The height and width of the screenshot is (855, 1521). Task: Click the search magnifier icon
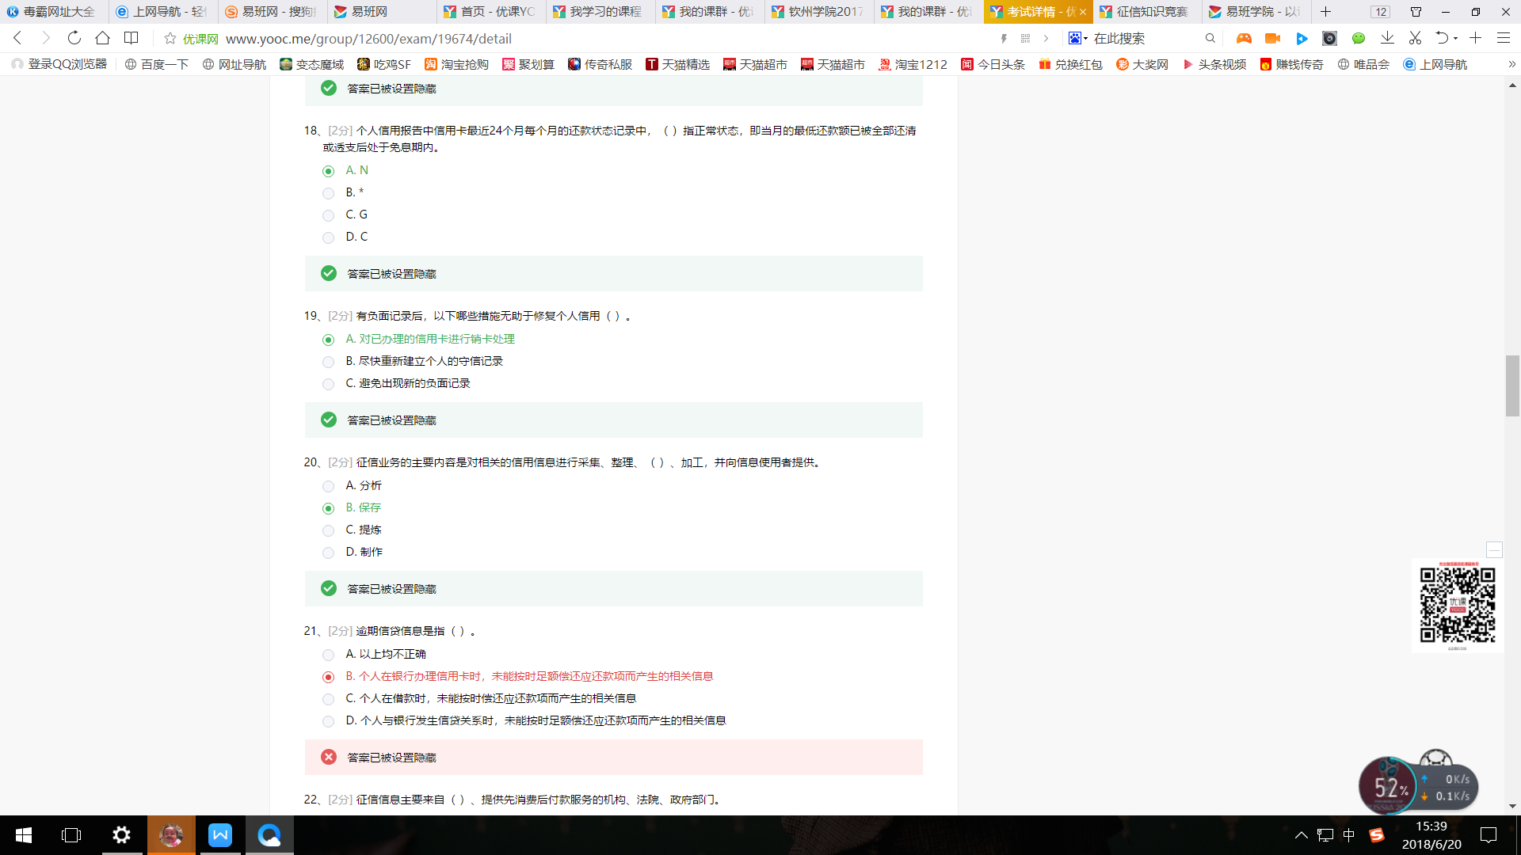pyautogui.click(x=1210, y=38)
